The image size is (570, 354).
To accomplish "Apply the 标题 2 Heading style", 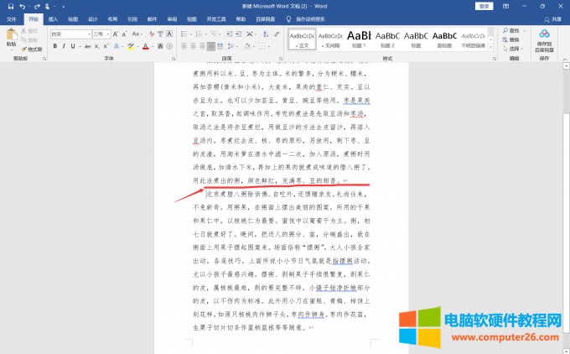I will (387, 39).
